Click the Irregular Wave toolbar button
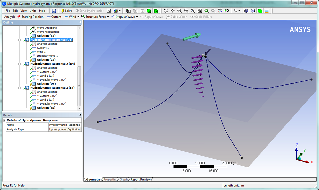Screen dimensions: 319x190 (123, 17)
